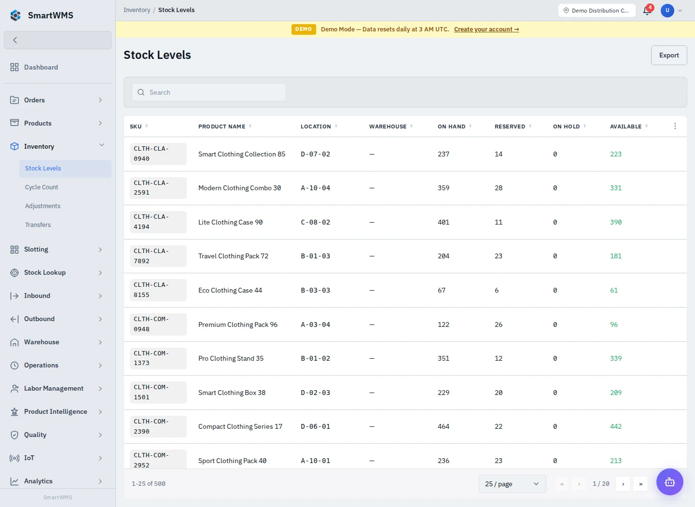Click the Inventory cube icon
The image size is (695, 507).
(14, 146)
